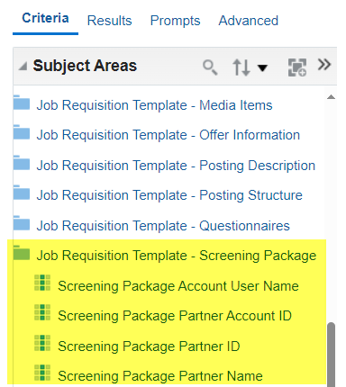Collapse the Subject Areas panel triangle
Viewport: 346px width, 387px height.
click(x=23, y=66)
